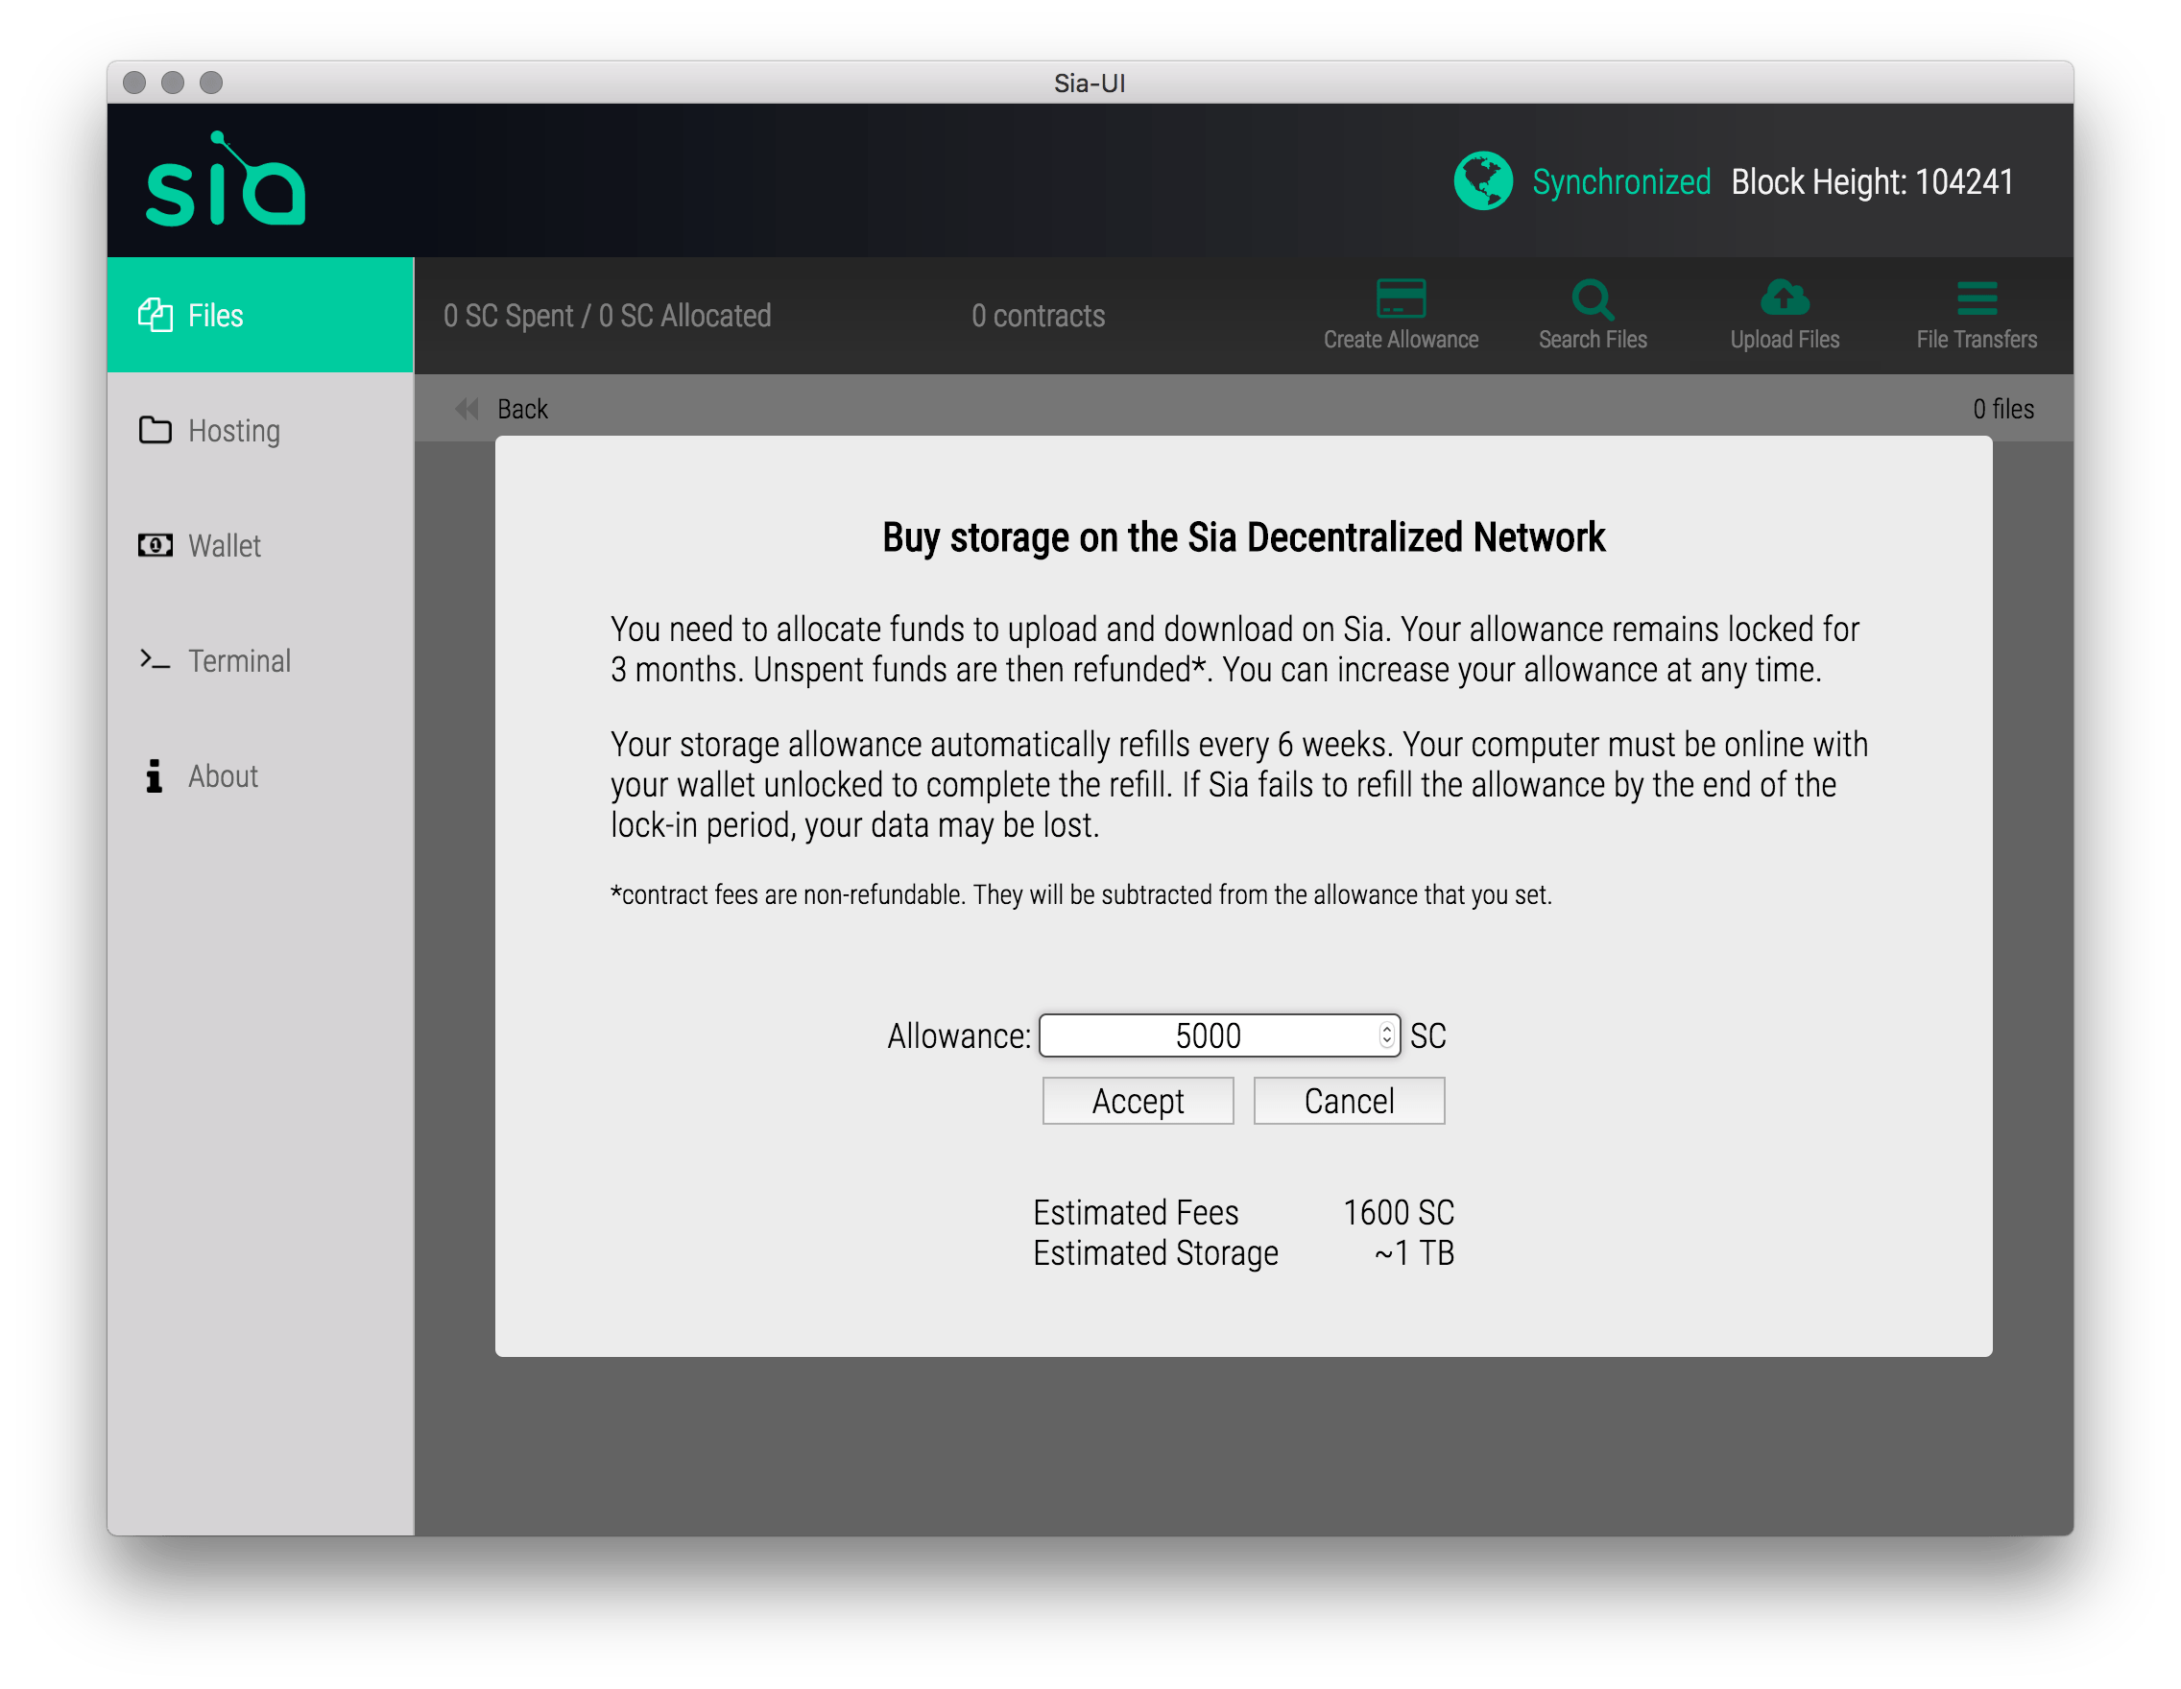Click the Upload Files label
2181x1689 pixels.
coord(1785,340)
